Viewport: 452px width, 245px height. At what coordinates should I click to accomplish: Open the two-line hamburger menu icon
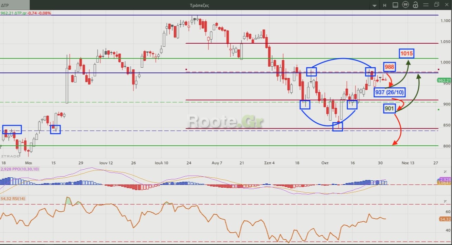pos(426,5)
